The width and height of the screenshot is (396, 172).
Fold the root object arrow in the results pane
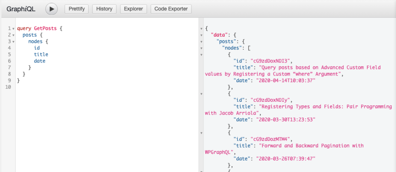click(x=201, y=29)
